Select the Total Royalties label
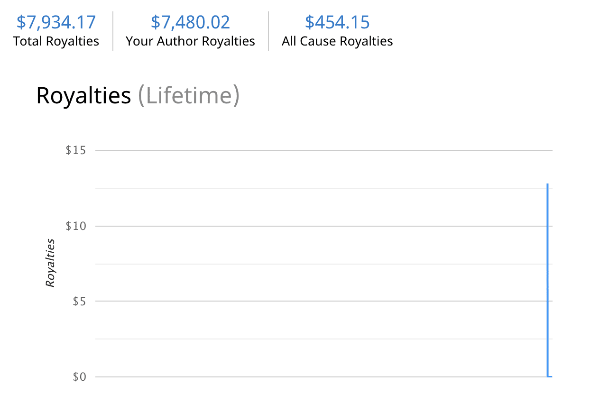Screen dimensions: 609x403 coord(56,41)
